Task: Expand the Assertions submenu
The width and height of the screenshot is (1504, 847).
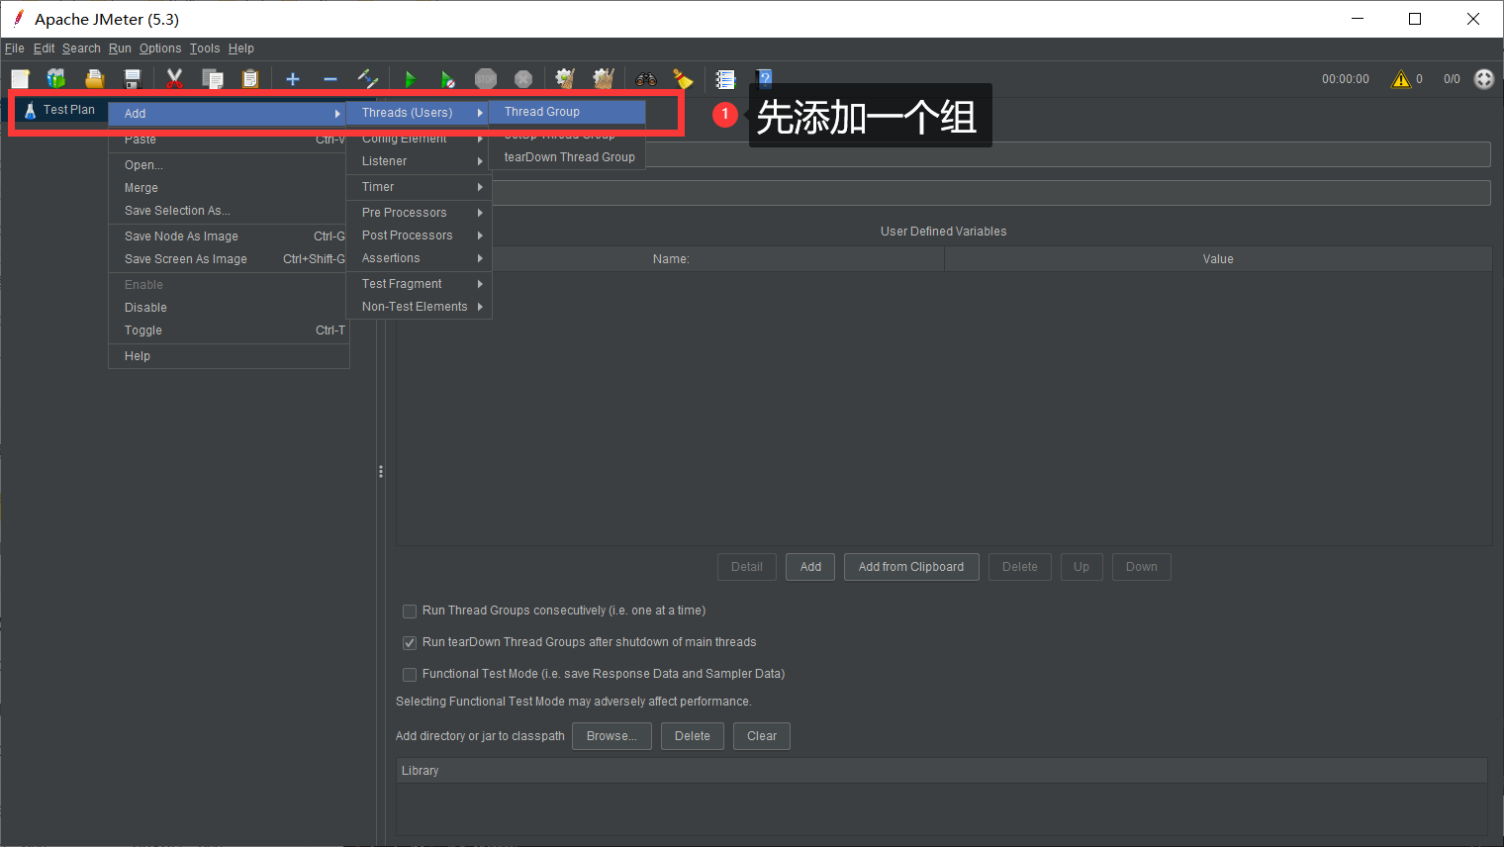Action: (419, 258)
